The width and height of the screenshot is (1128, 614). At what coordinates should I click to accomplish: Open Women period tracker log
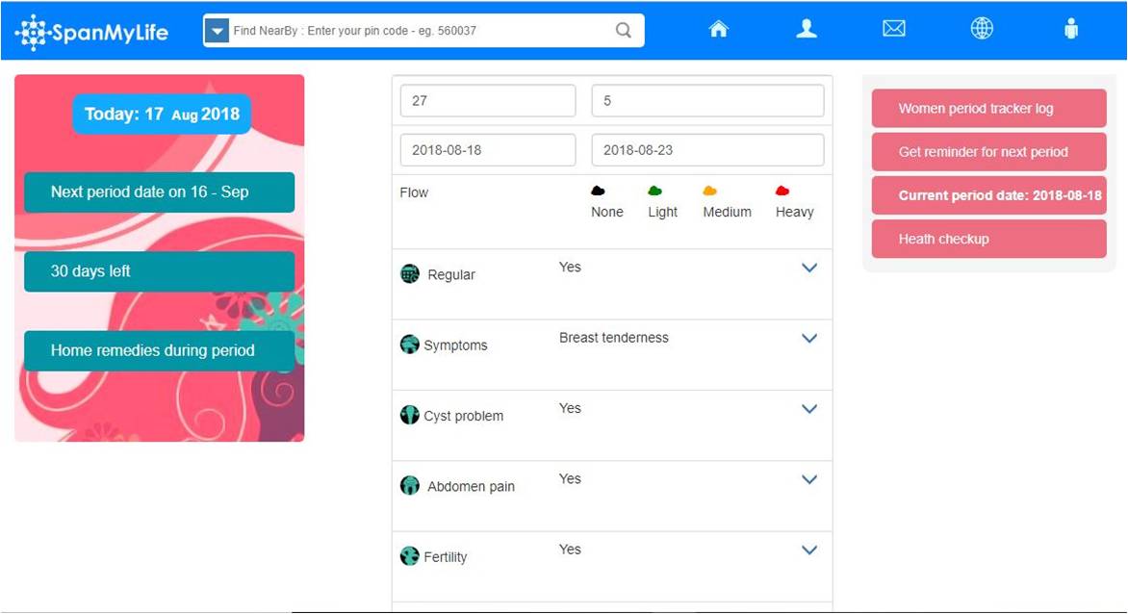click(989, 109)
